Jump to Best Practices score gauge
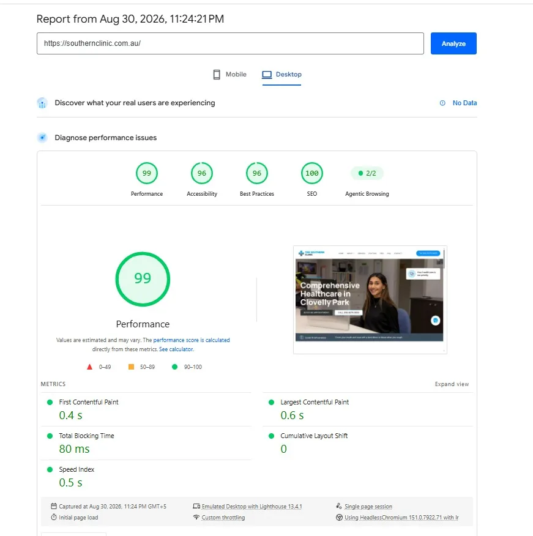Image resolution: width=533 pixels, height=536 pixels. tap(257, 173)
